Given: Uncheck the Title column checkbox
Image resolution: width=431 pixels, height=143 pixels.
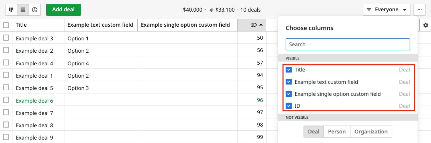Looking at the screenshot, I should tap(288, 70).
